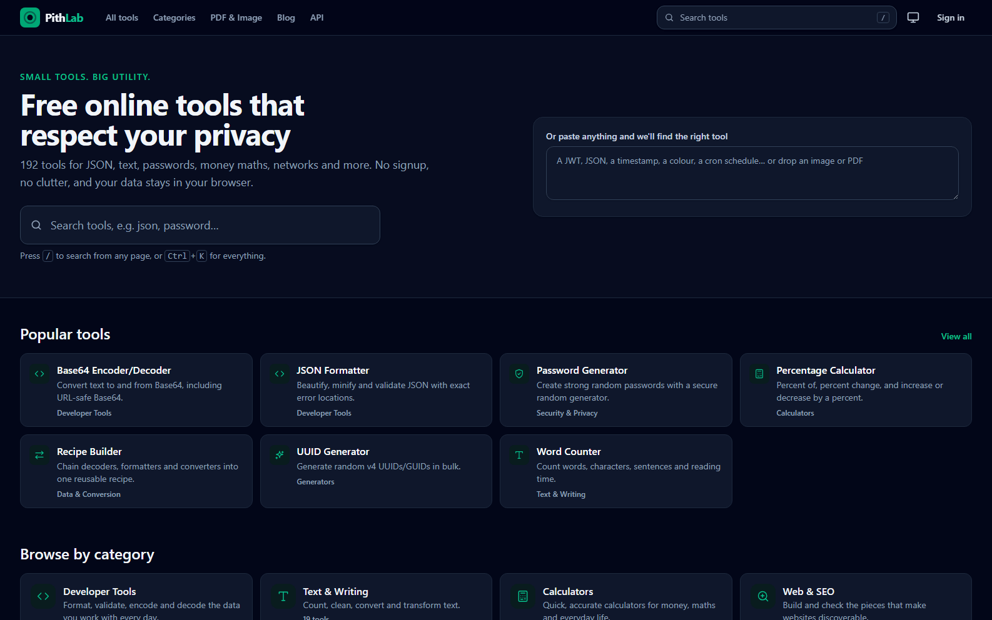
Task: Open the Text & Writing category heading
Action: 335,592
